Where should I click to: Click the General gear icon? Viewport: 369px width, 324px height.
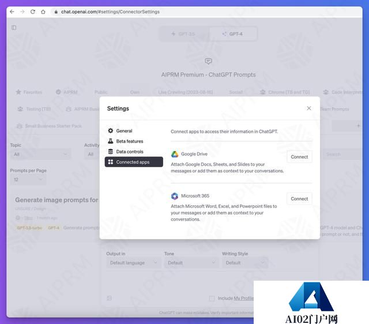pos(110,131)
